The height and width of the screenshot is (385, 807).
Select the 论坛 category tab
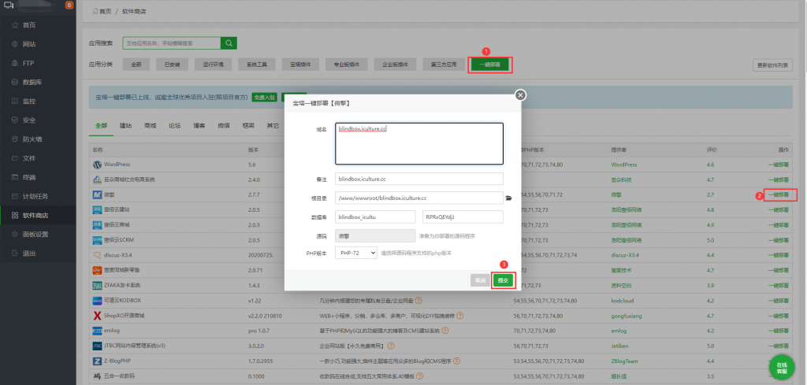coord(174,125)
